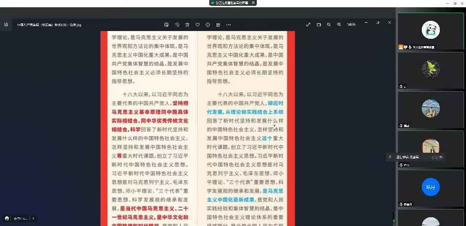The image size is (466, 226).
Task: Toggle the filmstrip icon left of the filename
Action: 6,25
